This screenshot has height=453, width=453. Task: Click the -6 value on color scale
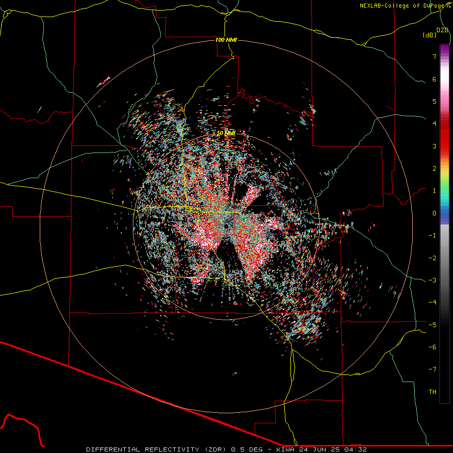click(432, 347)
